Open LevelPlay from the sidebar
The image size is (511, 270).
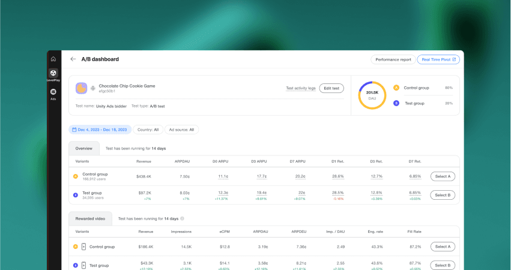tap(53, 74)
